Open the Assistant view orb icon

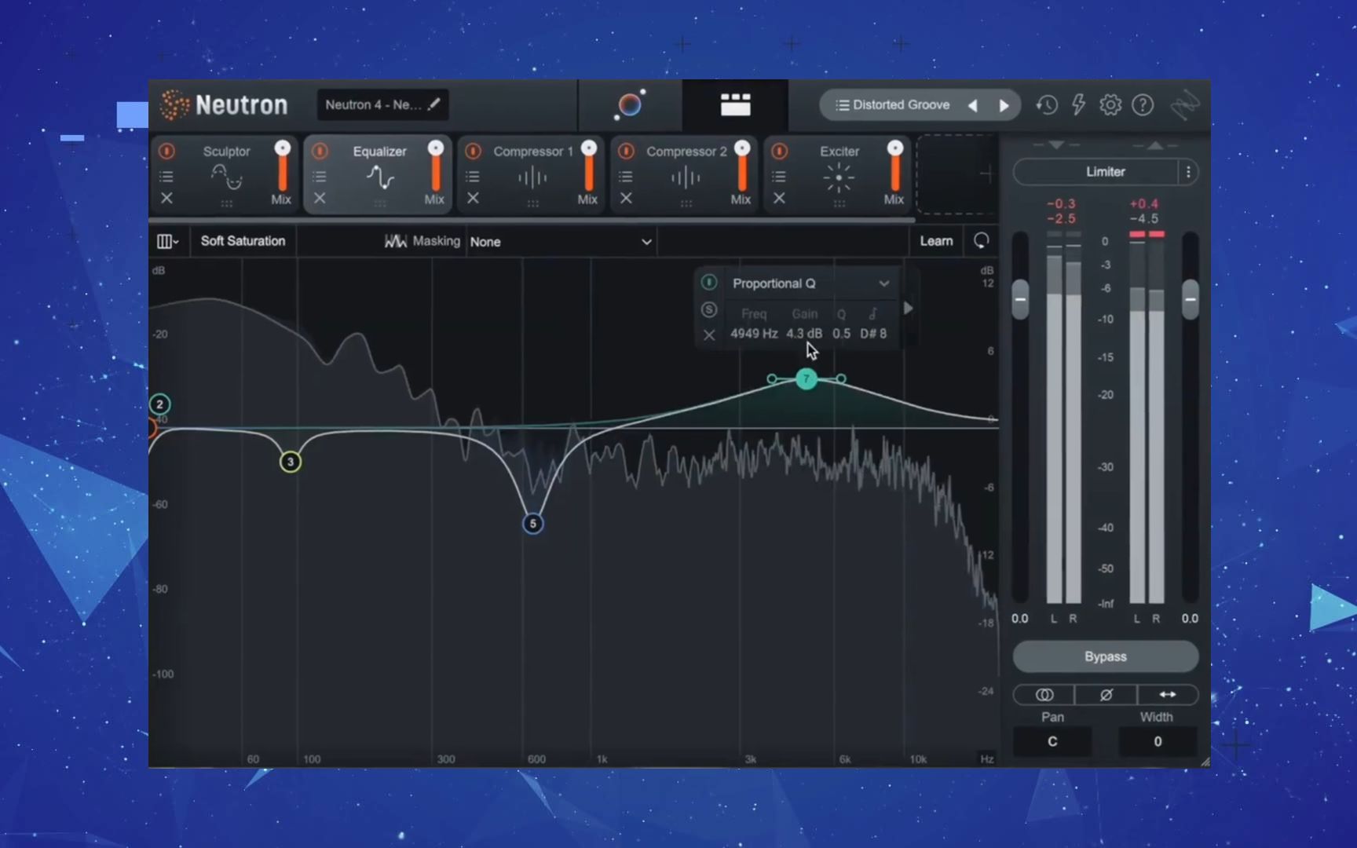pyautogui.click(x=630, y=104)
